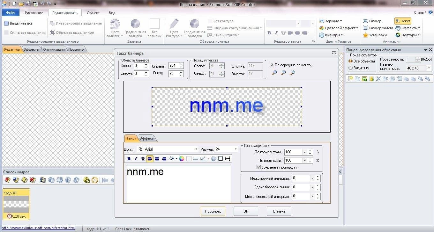Add image object with green plus icon

(364, 79)
